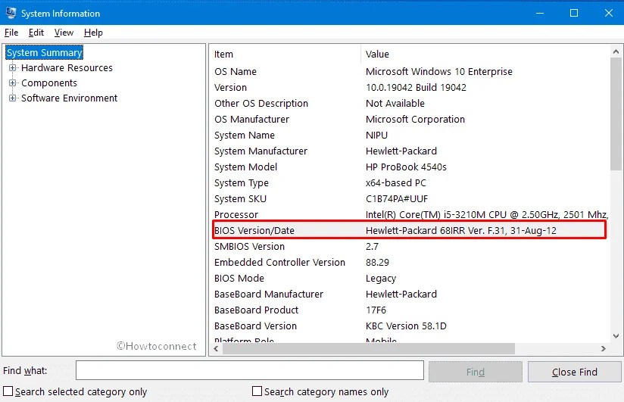624x402 pixels.
Task: Enable Search category names only checkbox
Action: 257,391
